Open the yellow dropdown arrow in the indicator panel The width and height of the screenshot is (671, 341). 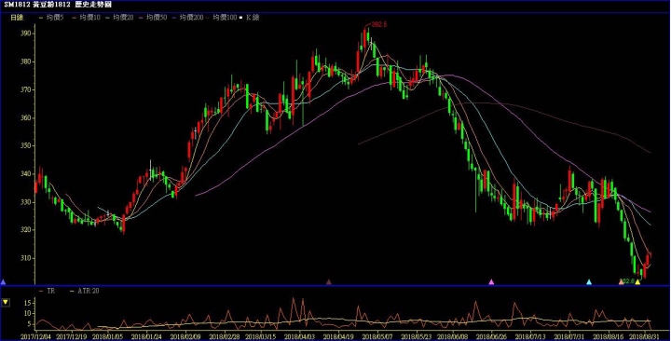[6, 303]
